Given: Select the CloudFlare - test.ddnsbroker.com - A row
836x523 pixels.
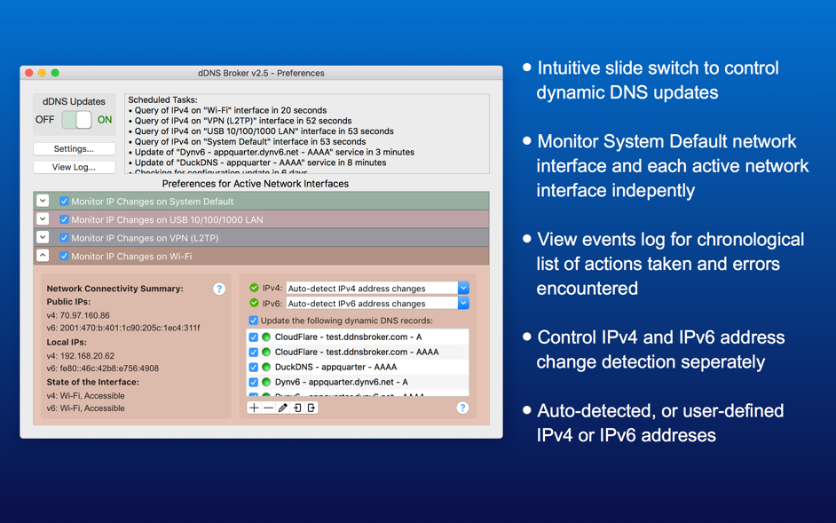Looking at the screenshot, I should (358, 337).
